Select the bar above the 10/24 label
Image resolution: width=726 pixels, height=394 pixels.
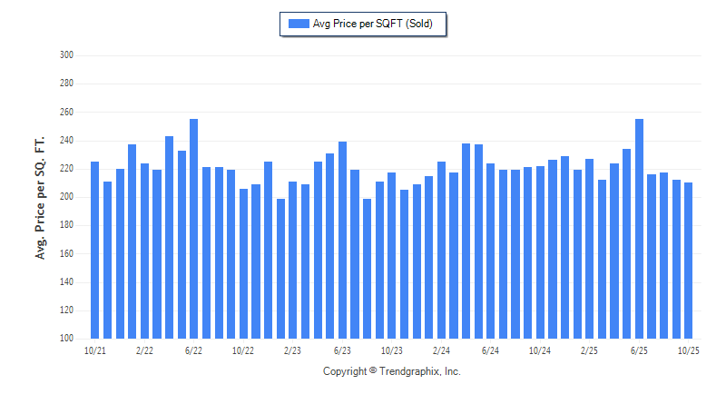[540, 252]
